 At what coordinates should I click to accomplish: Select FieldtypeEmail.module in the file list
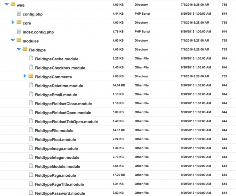click(x=56, y=95)
